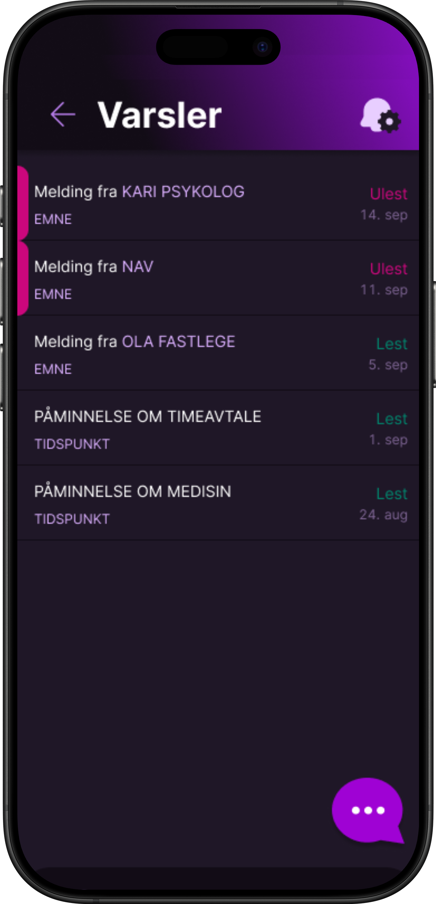Click Ulest status on 11. sep message

point(388,269)
